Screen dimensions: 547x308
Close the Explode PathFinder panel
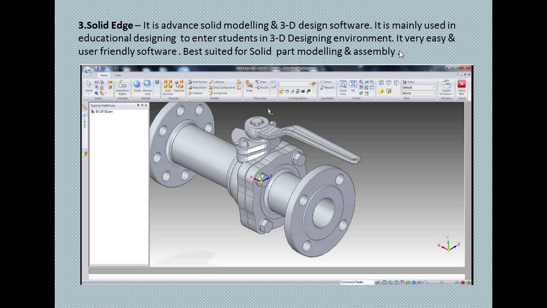pyautogui.click(x=146, y=105)
